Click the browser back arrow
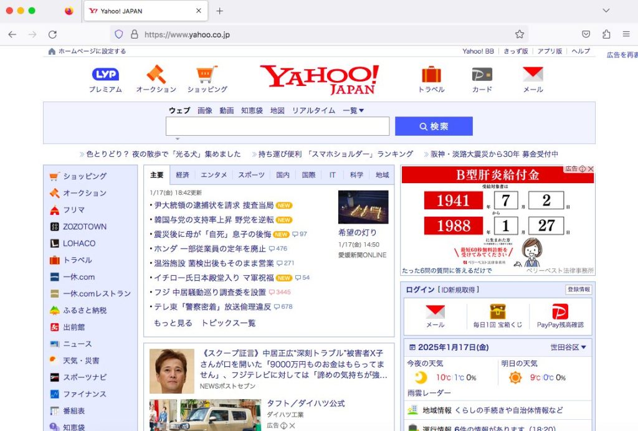Screen dimensions: 638x431 [12, 34]
